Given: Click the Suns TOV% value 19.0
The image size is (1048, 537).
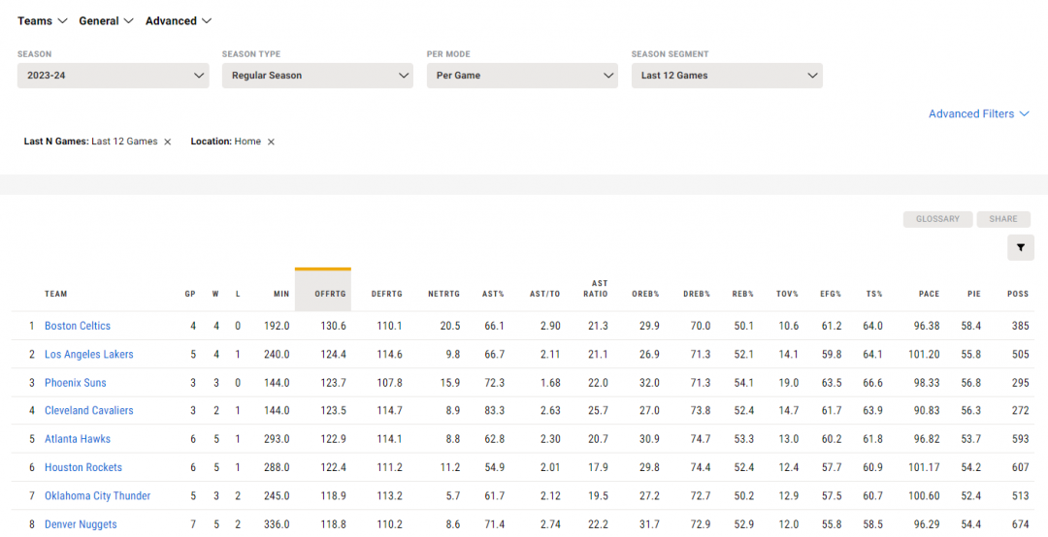Looking at the screenshot, I should (x=789, y=383).
